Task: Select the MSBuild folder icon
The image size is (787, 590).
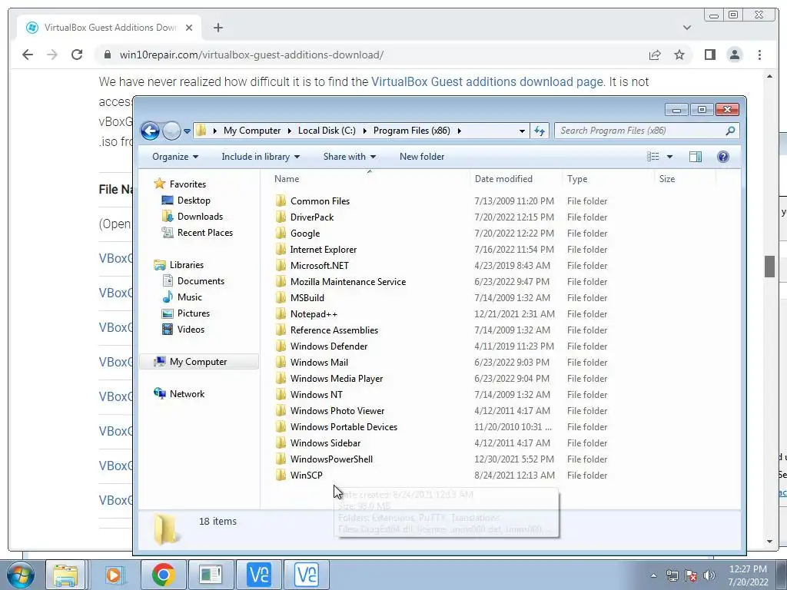Action: pos(281,297)
